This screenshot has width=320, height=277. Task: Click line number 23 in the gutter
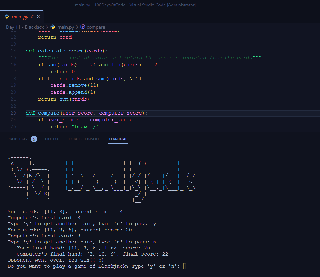[13, 113]
